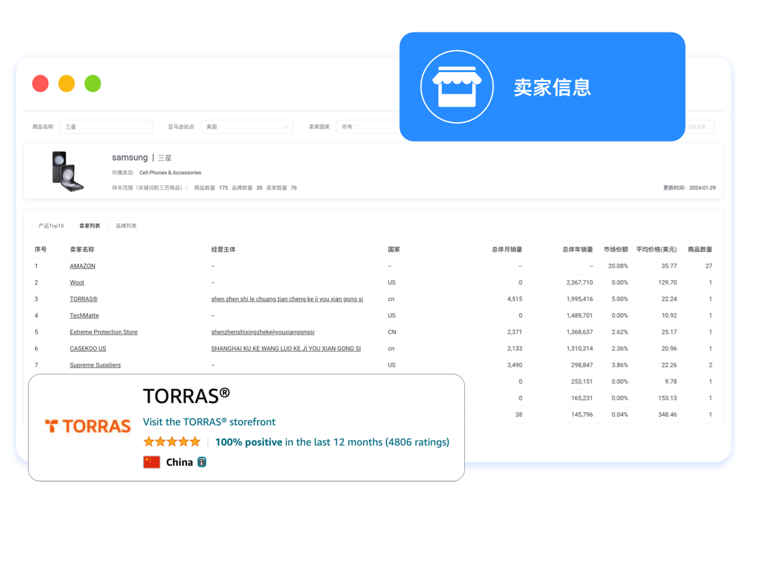This screenshot has width=783, height=572.
Task: Click the red window dot
Action: [x=40, y=84]
